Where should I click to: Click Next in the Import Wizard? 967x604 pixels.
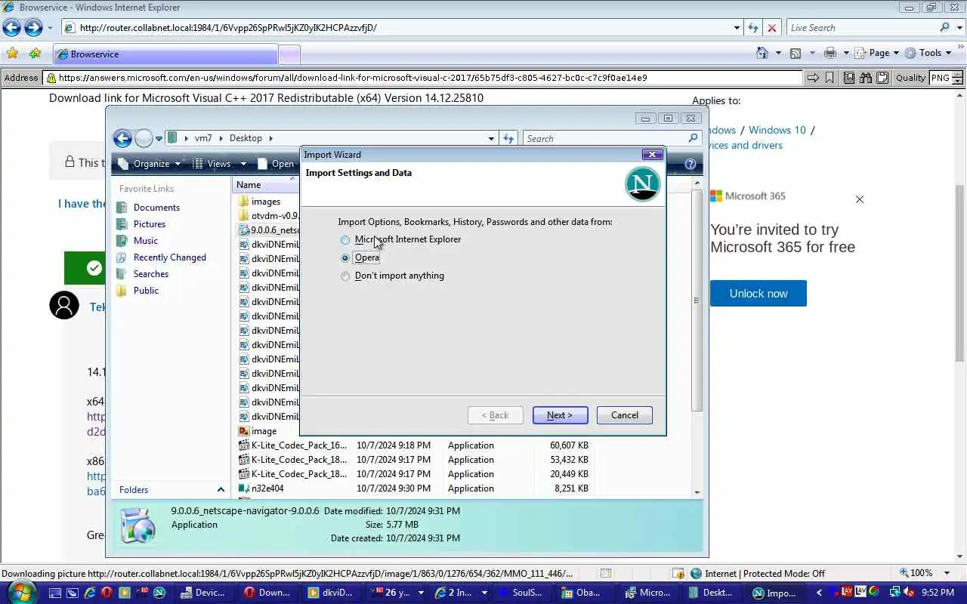click(560, 415)
